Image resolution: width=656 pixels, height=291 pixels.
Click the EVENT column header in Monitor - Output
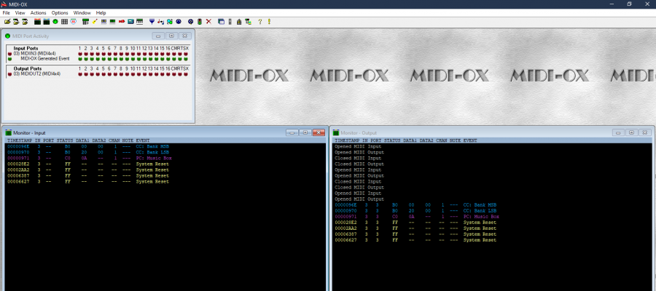[x=470, y=140]
